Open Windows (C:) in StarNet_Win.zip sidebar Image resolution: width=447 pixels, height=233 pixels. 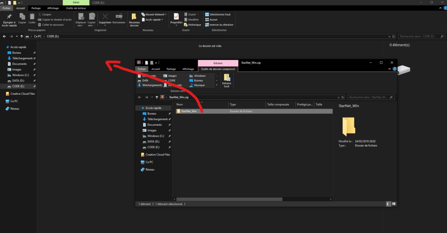coord(153,136)
